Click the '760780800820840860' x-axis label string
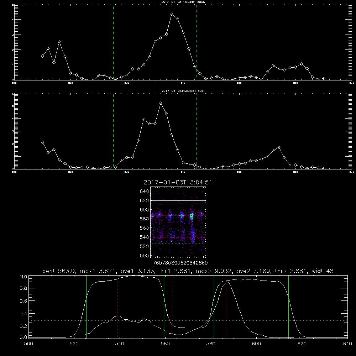 click(180, 263)
